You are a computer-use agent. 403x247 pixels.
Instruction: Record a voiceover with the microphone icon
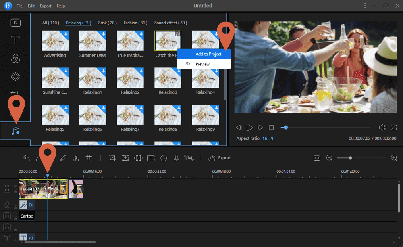176,158
